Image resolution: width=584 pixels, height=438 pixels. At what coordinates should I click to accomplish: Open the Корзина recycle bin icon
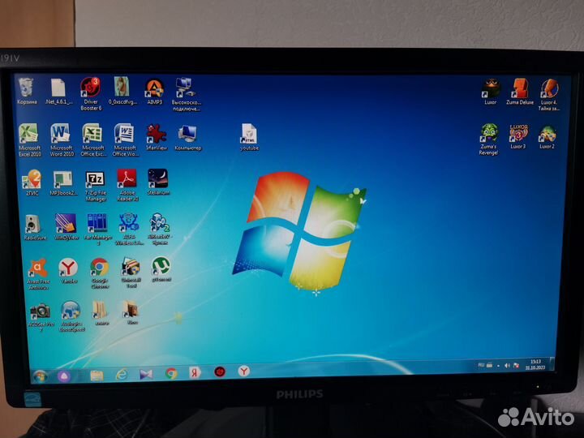click(27, 91)
